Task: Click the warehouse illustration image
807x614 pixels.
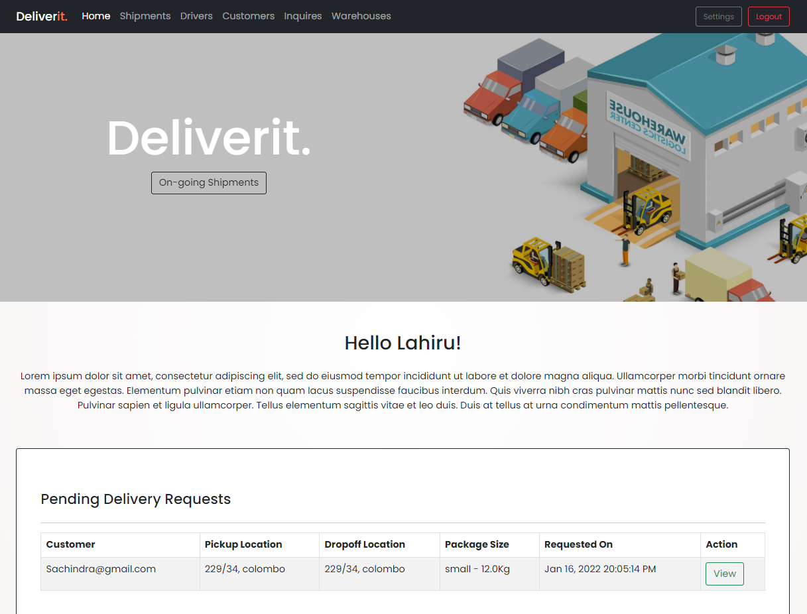Action: 635,167
